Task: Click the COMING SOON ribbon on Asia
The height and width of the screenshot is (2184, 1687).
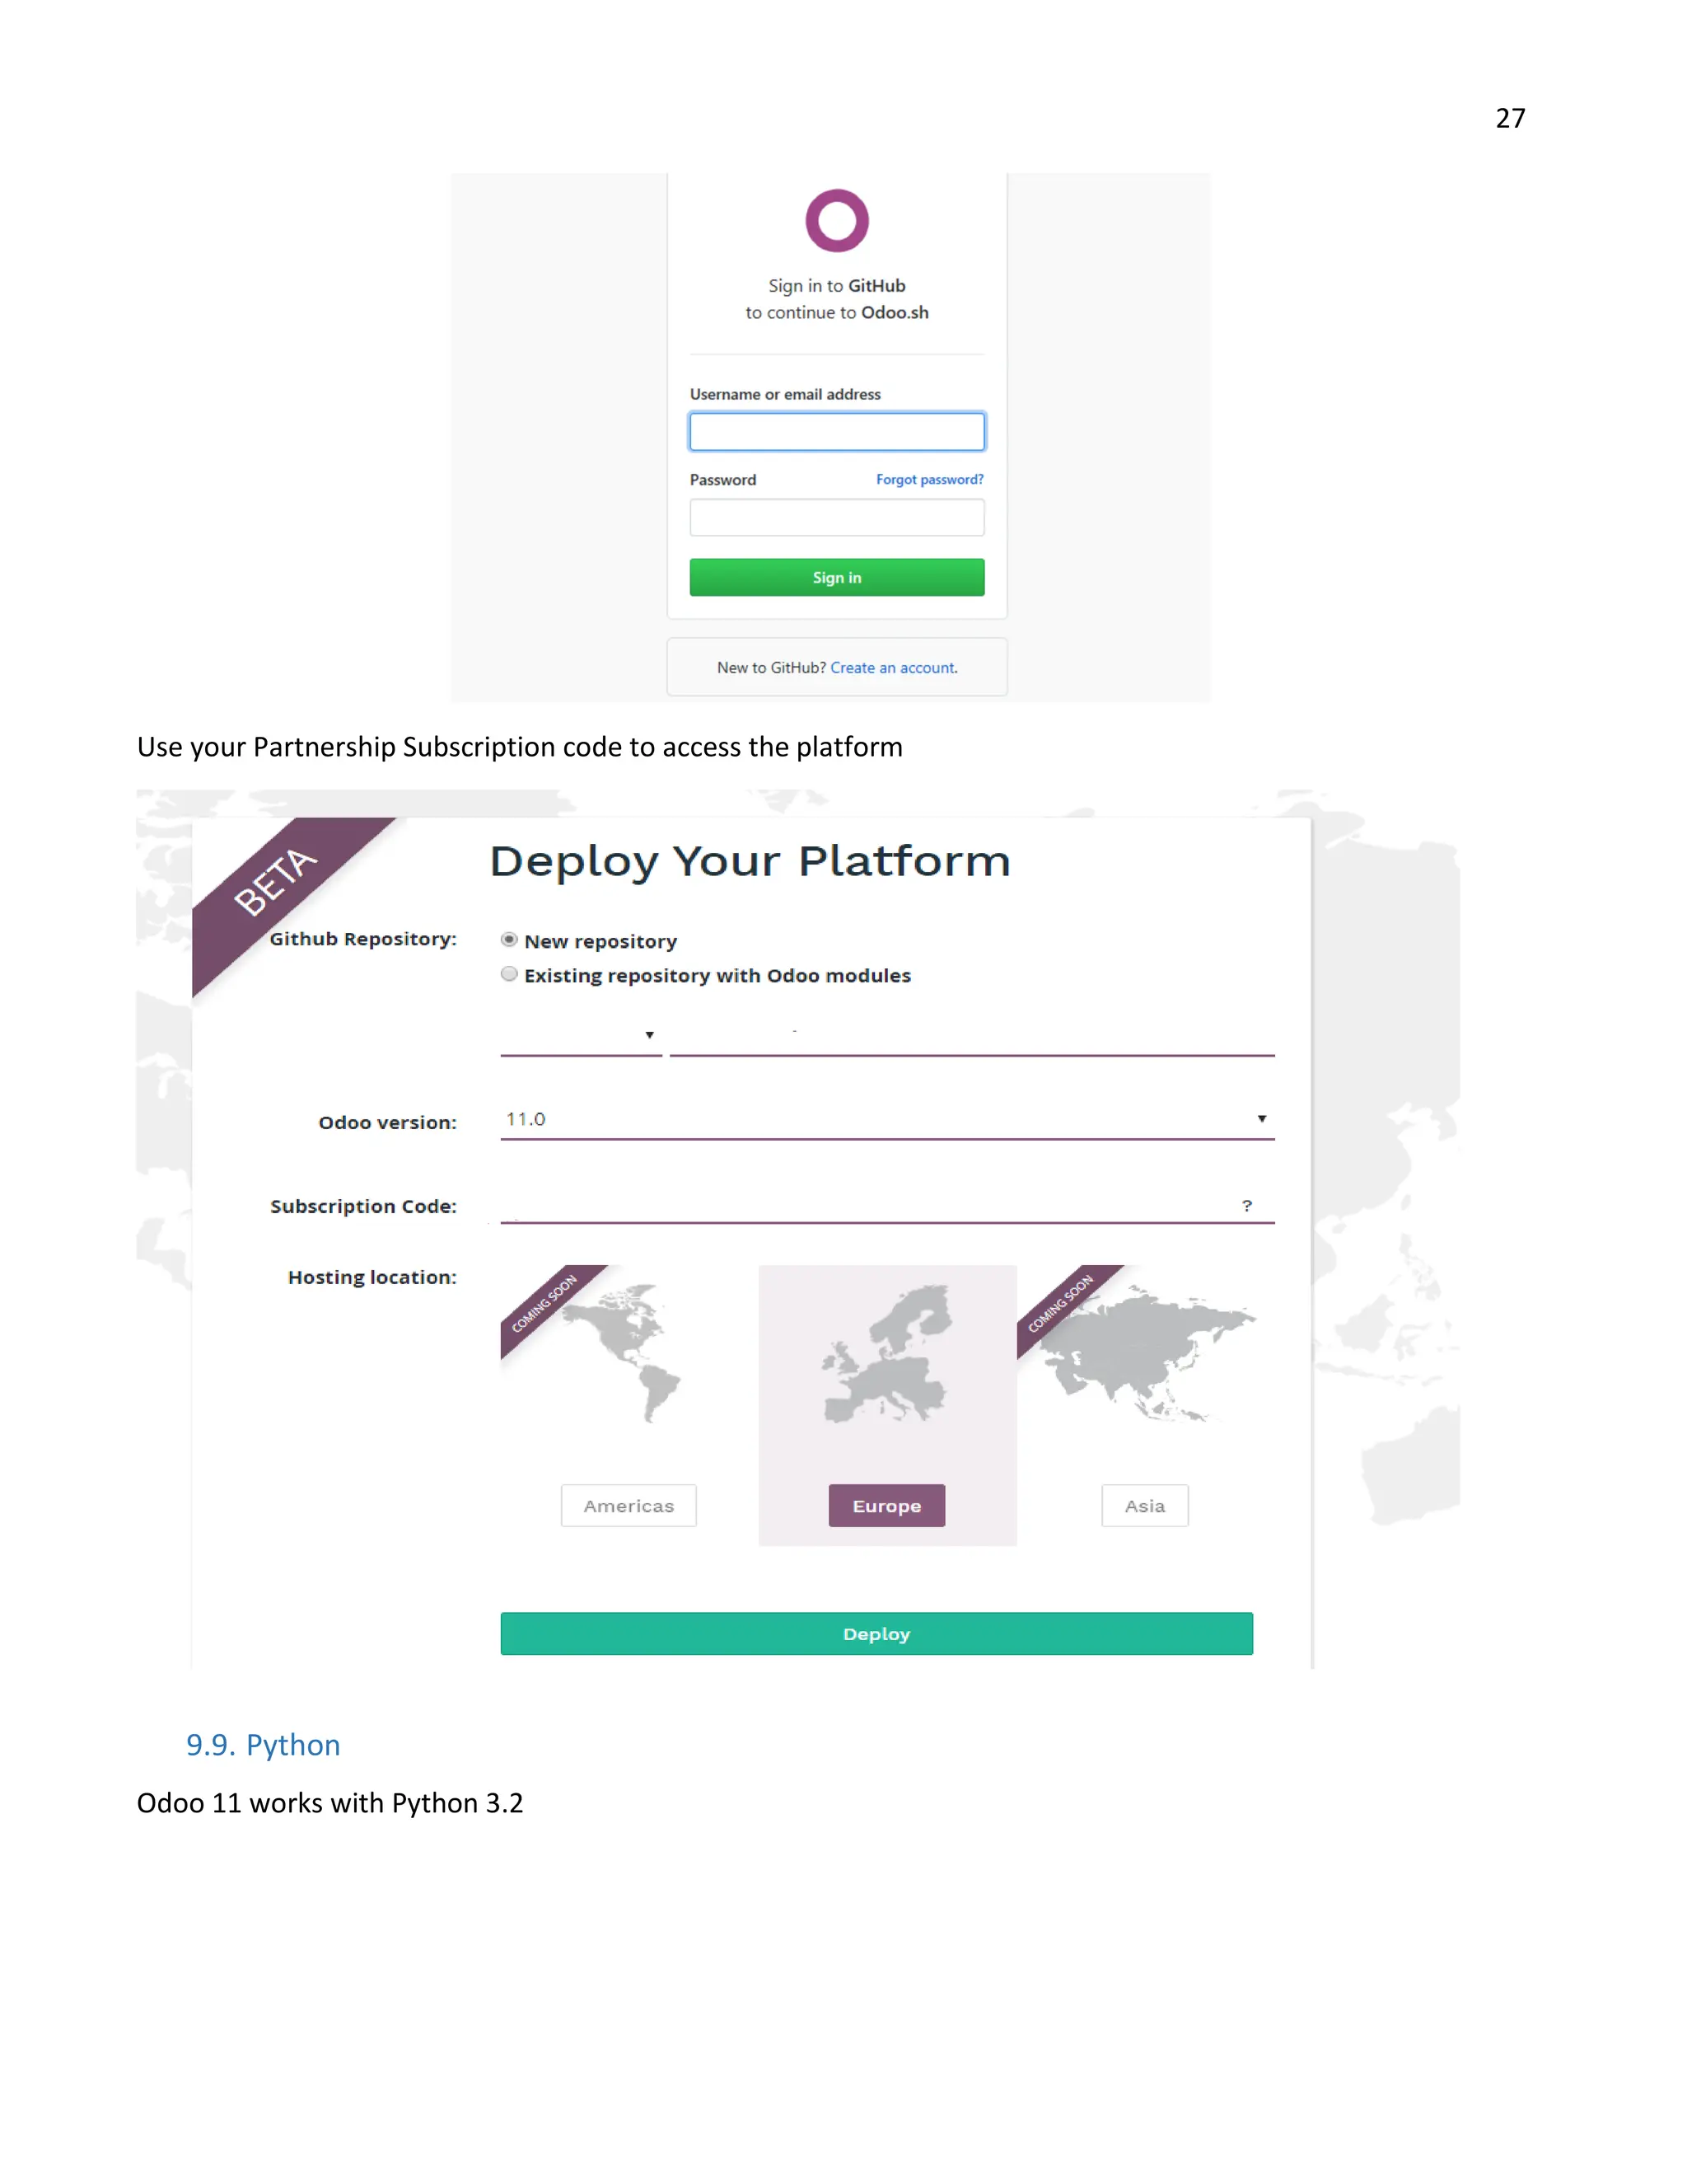Action: [1063, 1303]
